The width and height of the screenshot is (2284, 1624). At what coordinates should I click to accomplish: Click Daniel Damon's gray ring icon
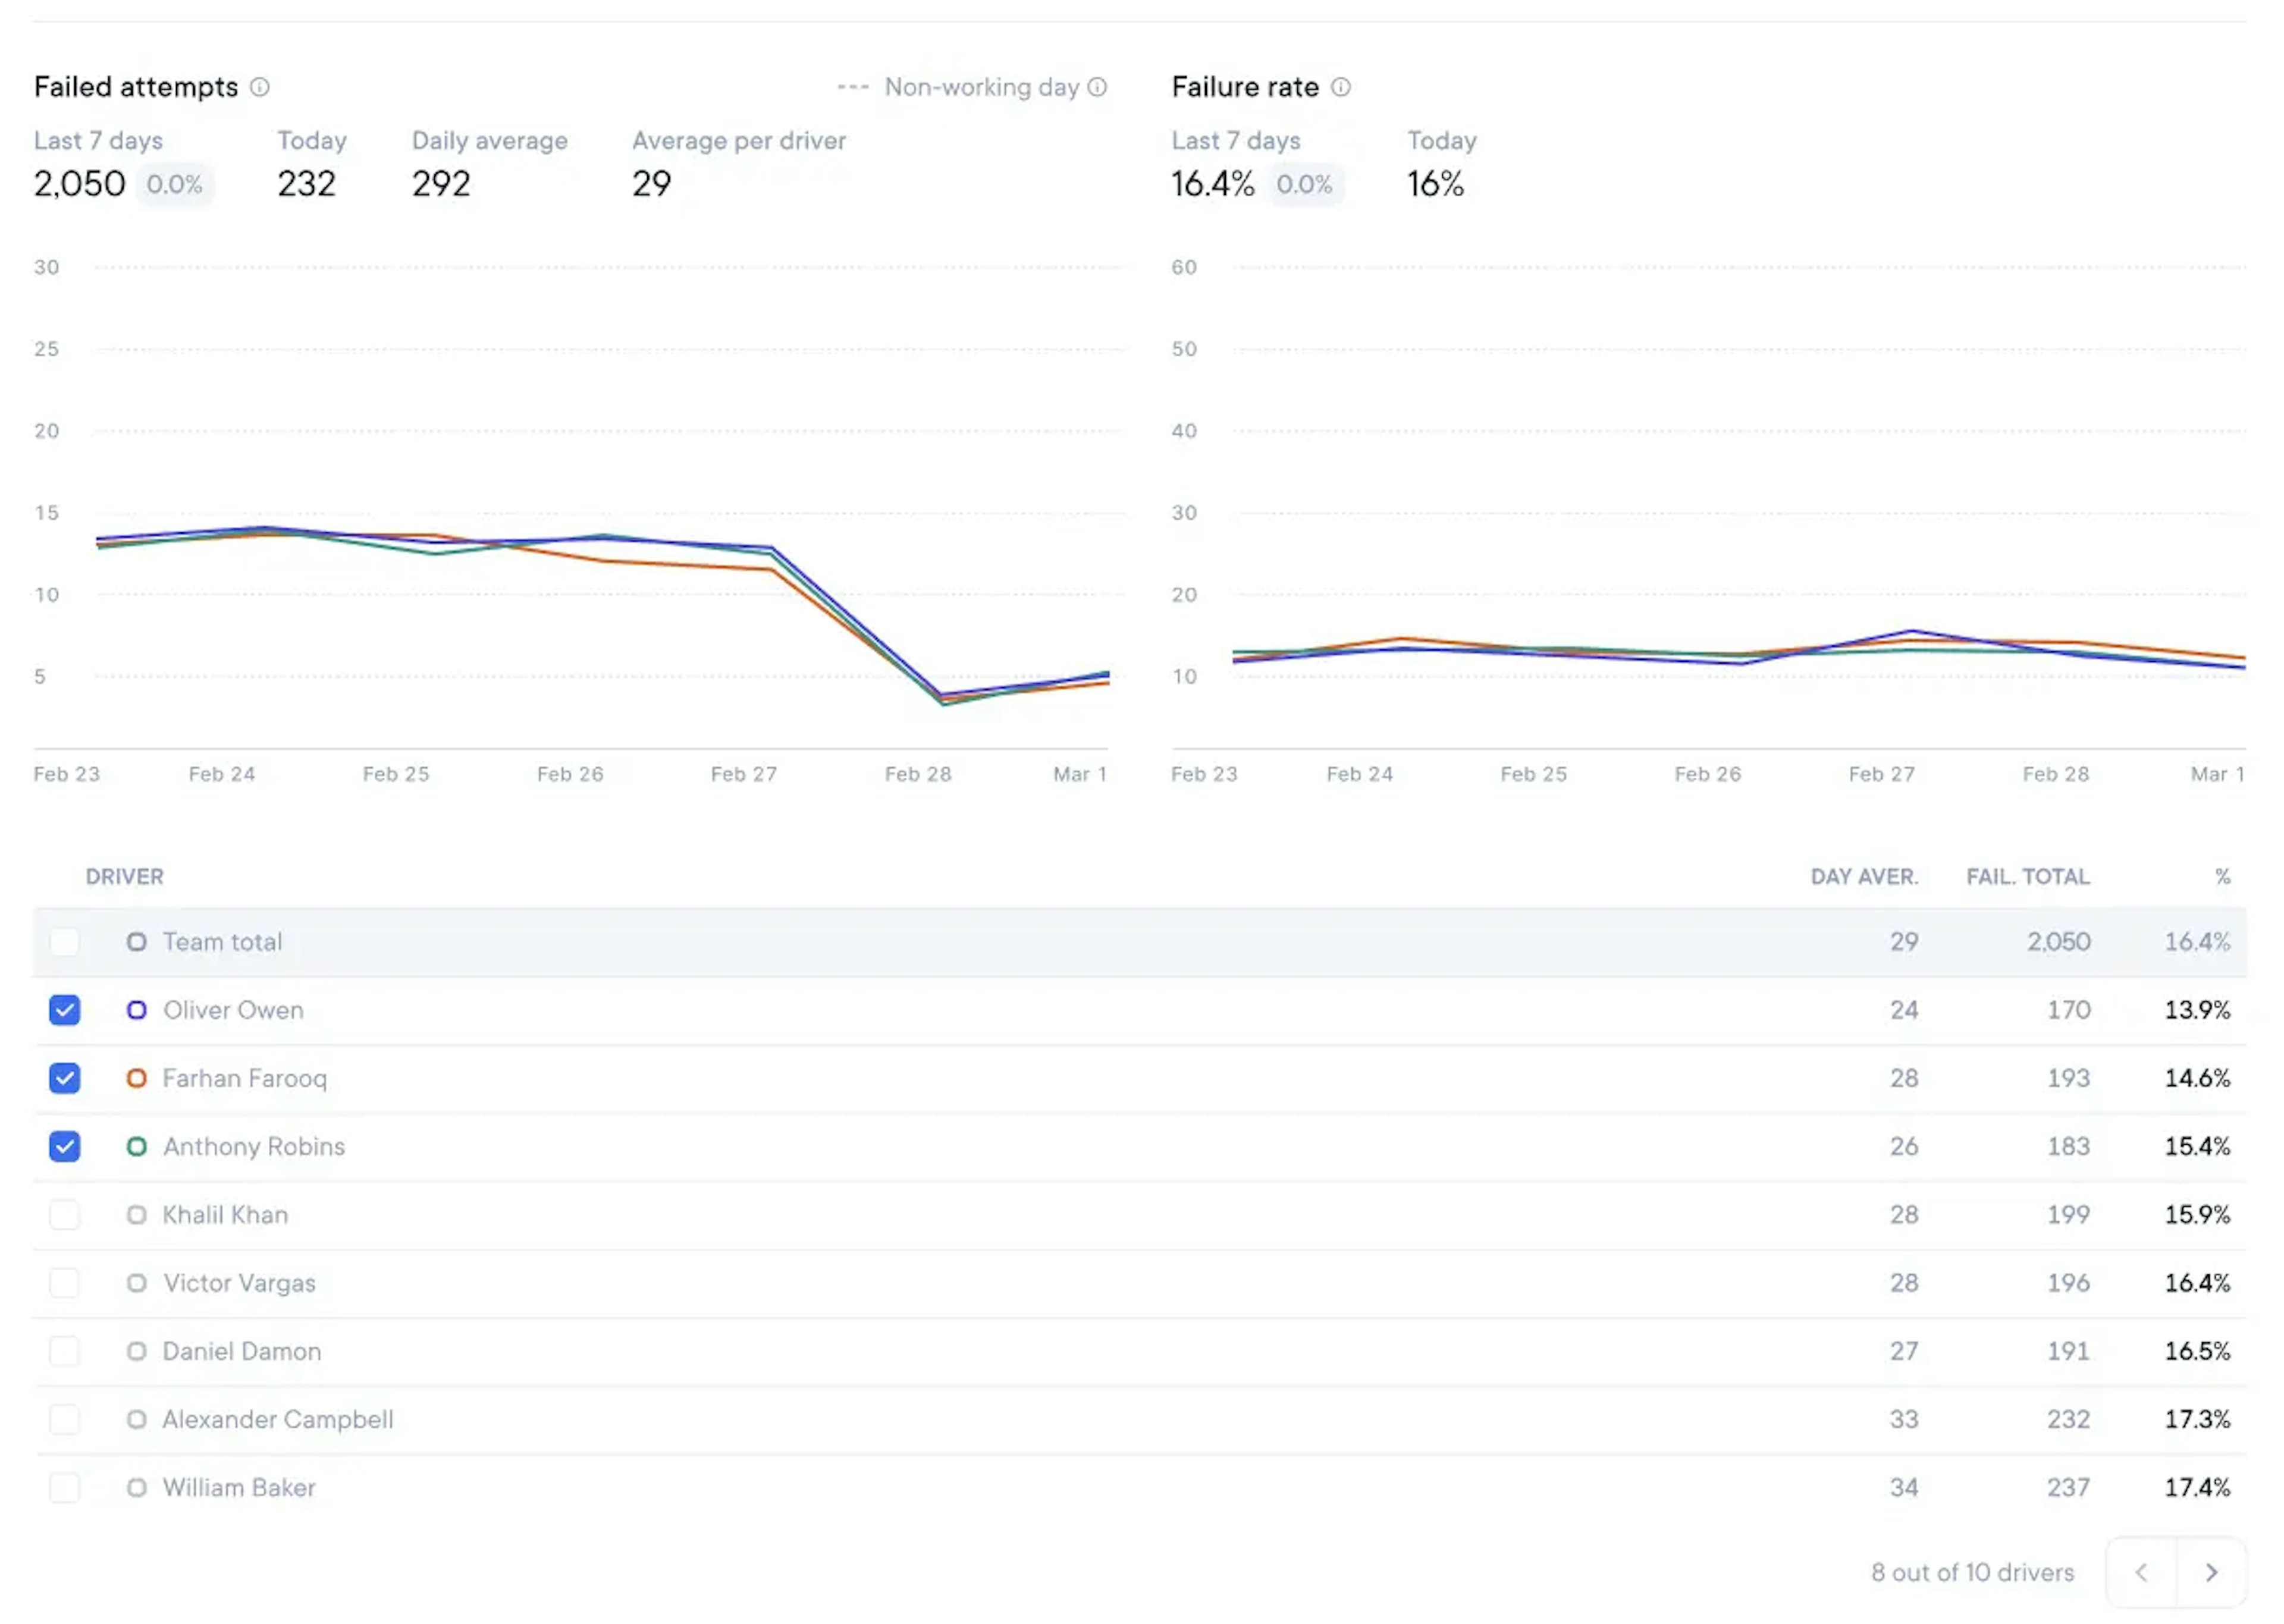coord(137,1351)
